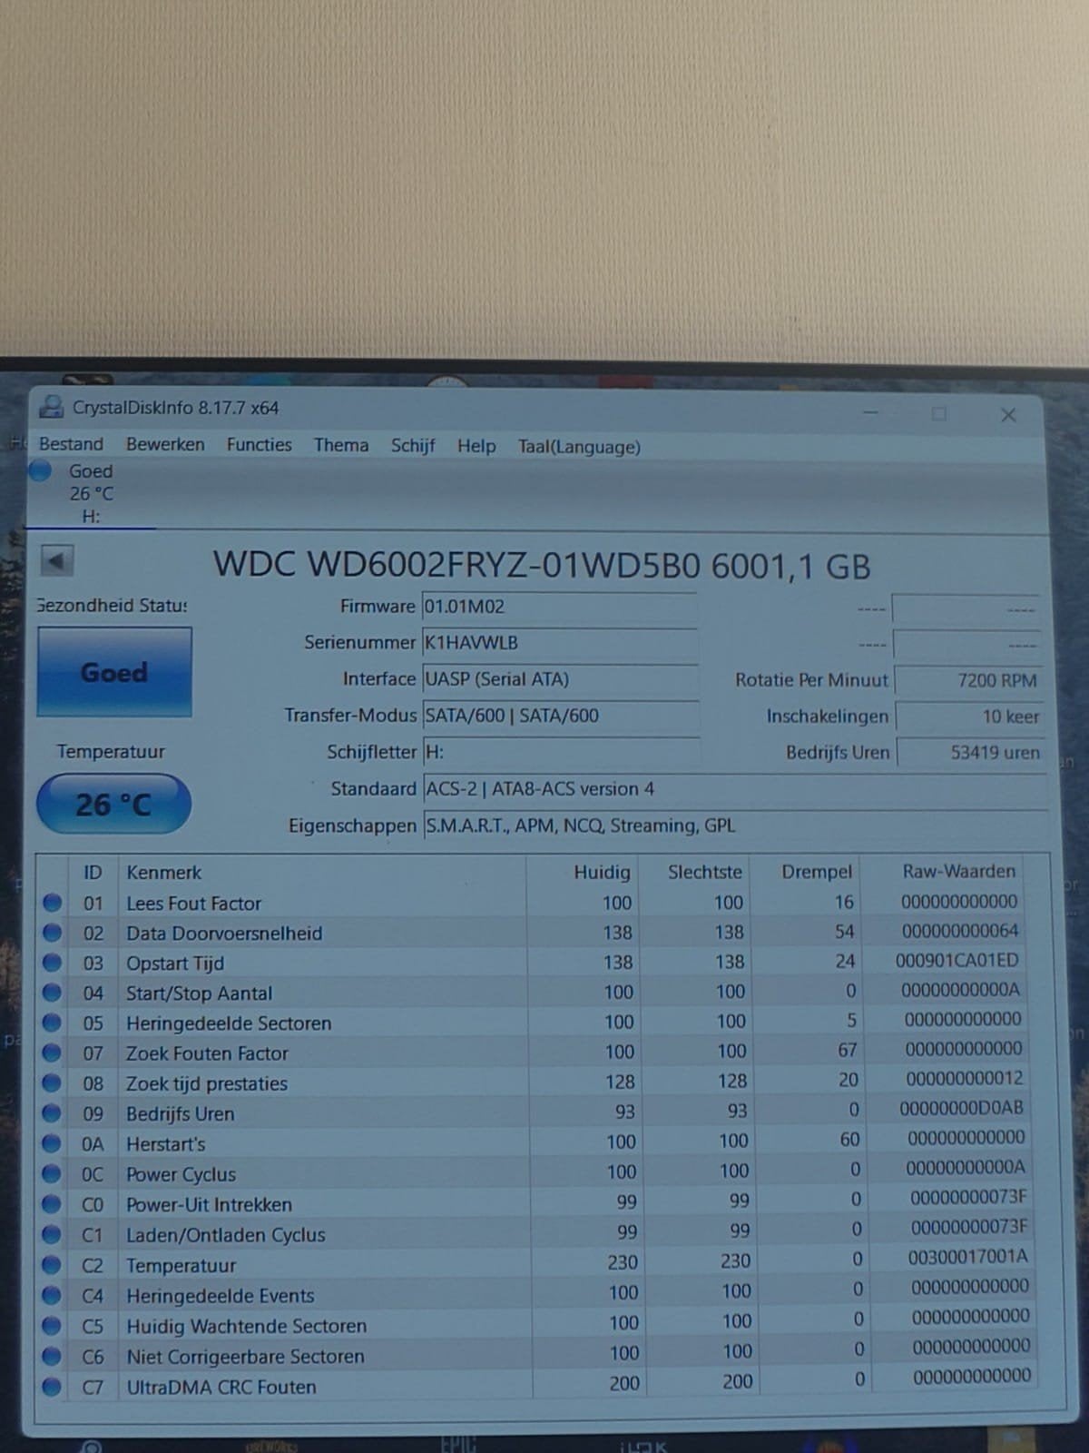This screenshot has height=1453, width=1089.
Task: Close the CrystalDiskInfo window
Action: [1007, 415]
